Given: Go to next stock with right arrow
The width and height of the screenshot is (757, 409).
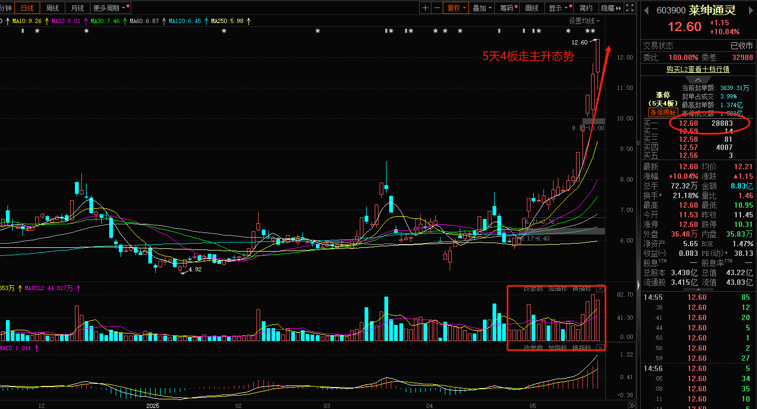Looking at the screenshot, I should tap(750, 10).
